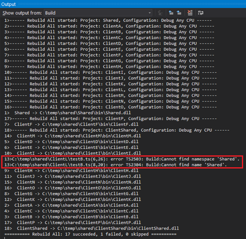This screenshot has width=246, height=239.
Task: Click the ClientN.dll output path line
Action: coord(73,182)
